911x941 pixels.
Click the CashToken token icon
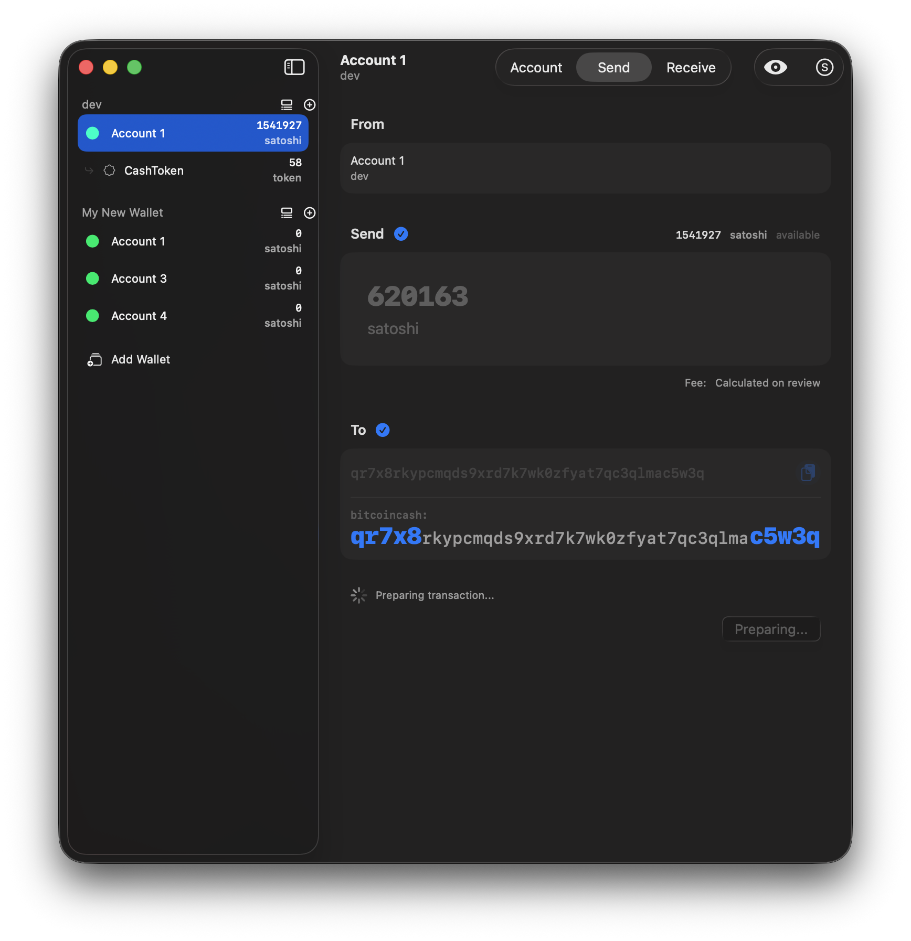[x=109, y=170]
